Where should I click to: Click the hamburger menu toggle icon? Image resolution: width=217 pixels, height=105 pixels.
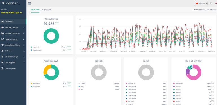coord(29,3)
